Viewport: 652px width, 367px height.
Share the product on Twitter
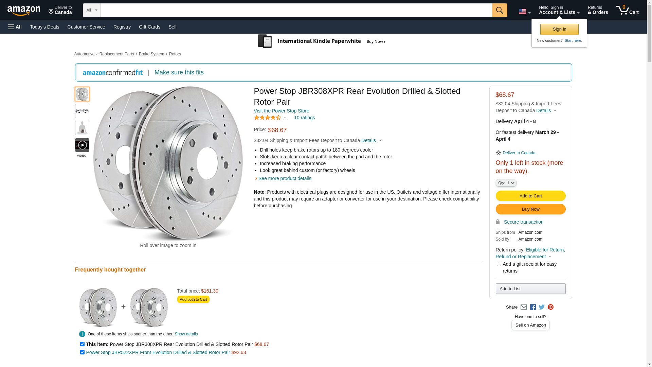(x=542, y=307)
